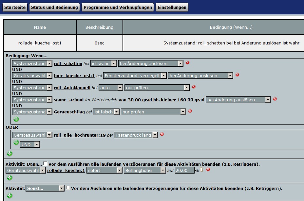The image size is (304, 201).
Task: Remove the roll_alle_hochrunter:19 condition
Action: pos(162,134)
